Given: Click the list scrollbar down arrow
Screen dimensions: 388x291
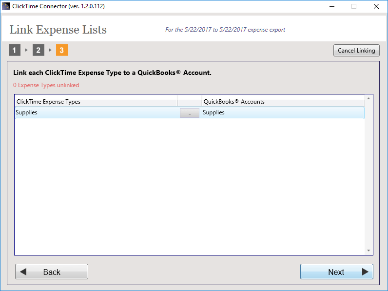Looking at the screenshot, I should click(369, 251).
